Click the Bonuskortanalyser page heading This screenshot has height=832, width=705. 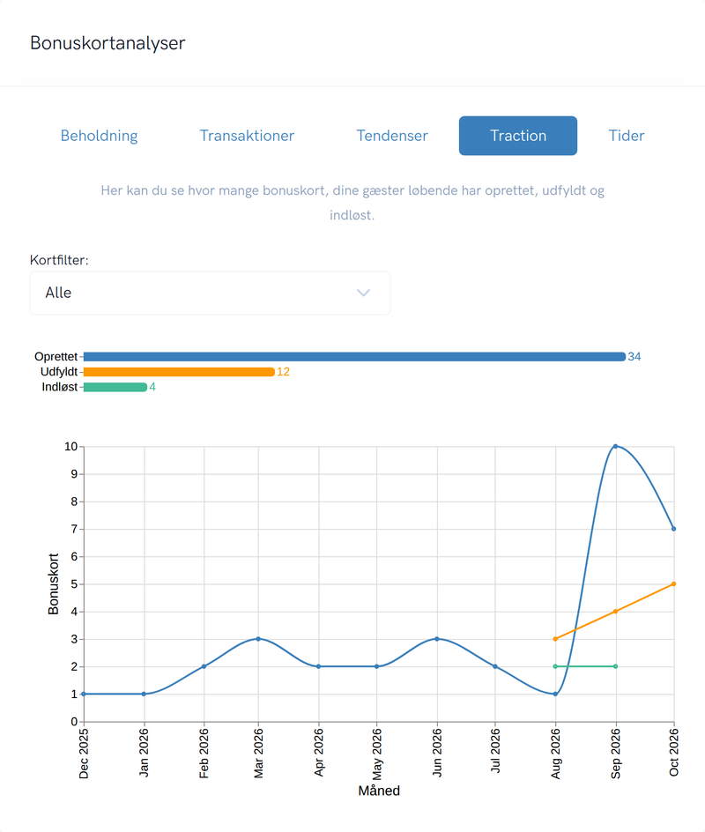point(108,43)
